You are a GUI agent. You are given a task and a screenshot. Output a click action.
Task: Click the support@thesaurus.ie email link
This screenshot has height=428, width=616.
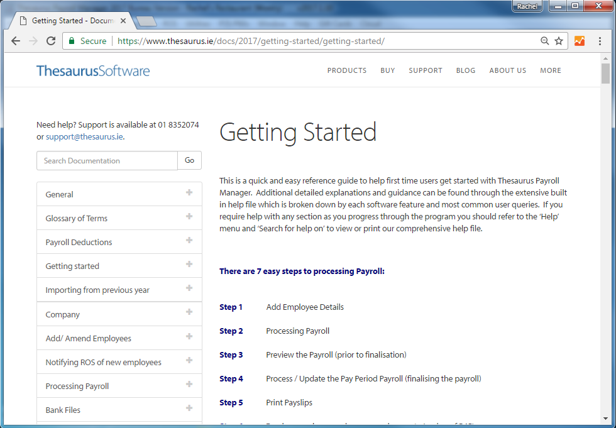pos(84,136)
